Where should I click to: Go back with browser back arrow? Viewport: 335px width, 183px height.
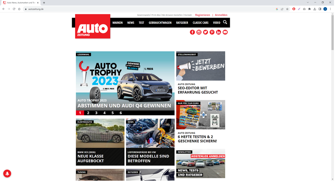[4, 9]
